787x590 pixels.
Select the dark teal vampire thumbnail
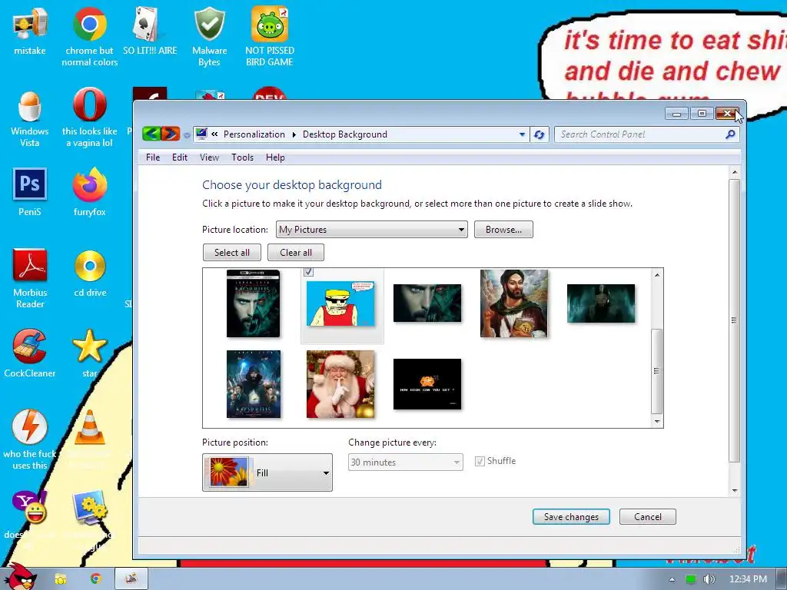(x=601, y=303)
